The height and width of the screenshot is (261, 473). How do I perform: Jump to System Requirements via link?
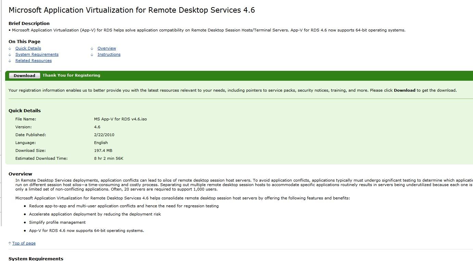coord(37,54)
